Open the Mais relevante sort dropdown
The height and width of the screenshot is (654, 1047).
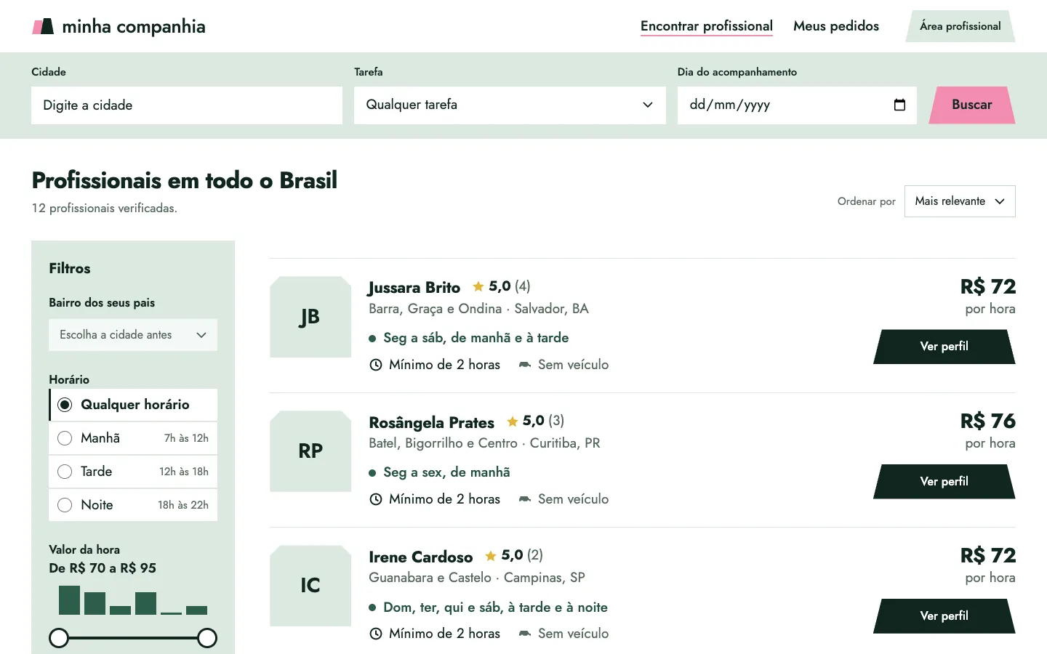(960, 201)
